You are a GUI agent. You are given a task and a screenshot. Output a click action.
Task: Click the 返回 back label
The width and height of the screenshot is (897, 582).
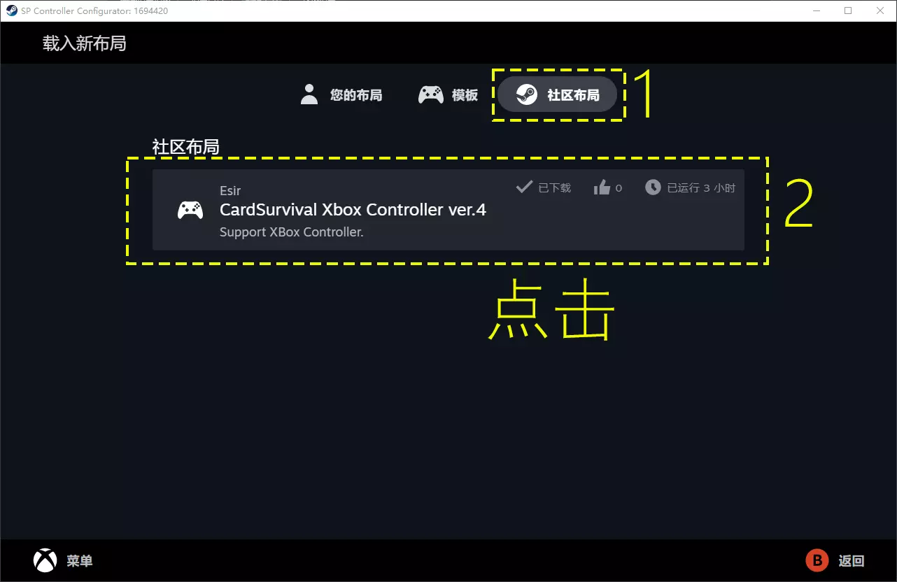(x=852, y=561)
